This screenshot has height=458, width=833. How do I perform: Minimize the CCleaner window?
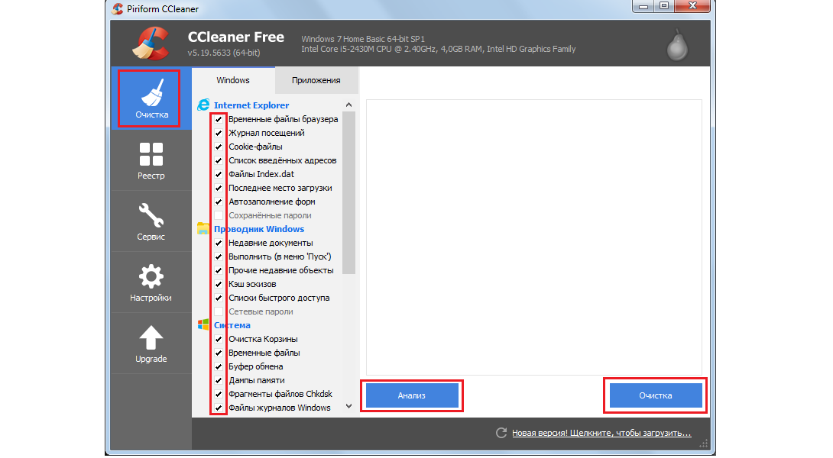click(644, 6)
